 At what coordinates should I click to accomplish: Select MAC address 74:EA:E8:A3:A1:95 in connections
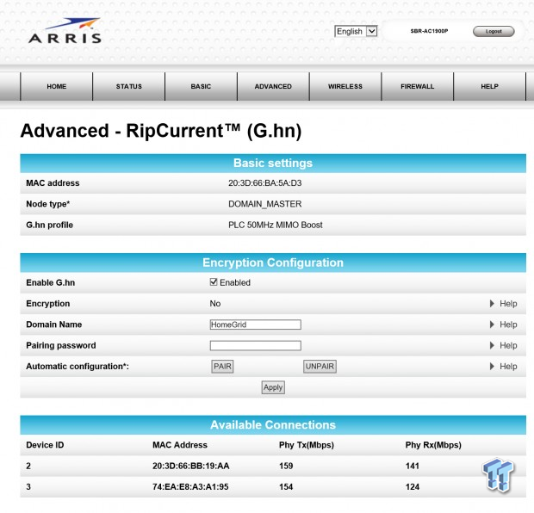pos(190,487)
